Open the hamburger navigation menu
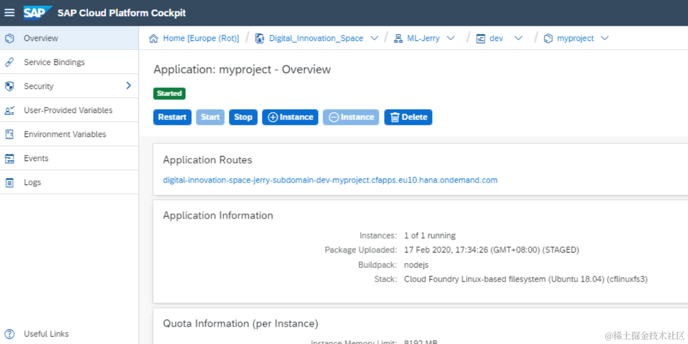Image resolution: width=688 pixels, height=344 pixels. [x=9, y=13]
